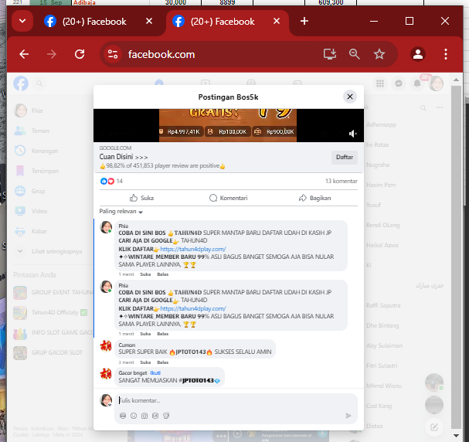Viewport: 469px width, 442px height.
Task: Click the Facebook logo home icon
Action: point(21,83)
